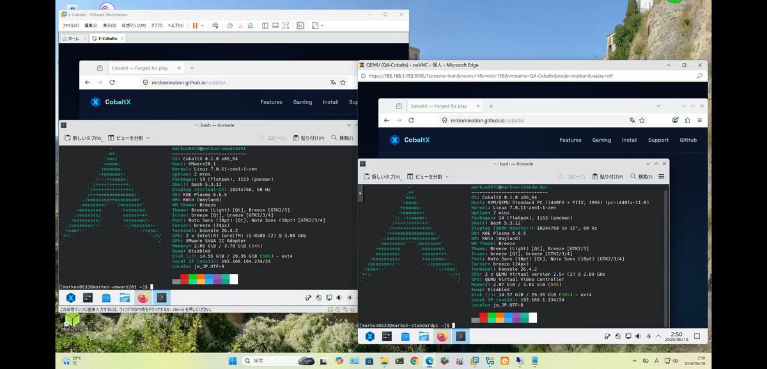Click translate icon in VMware guest browser
The image size is (767, 369).
332,82
